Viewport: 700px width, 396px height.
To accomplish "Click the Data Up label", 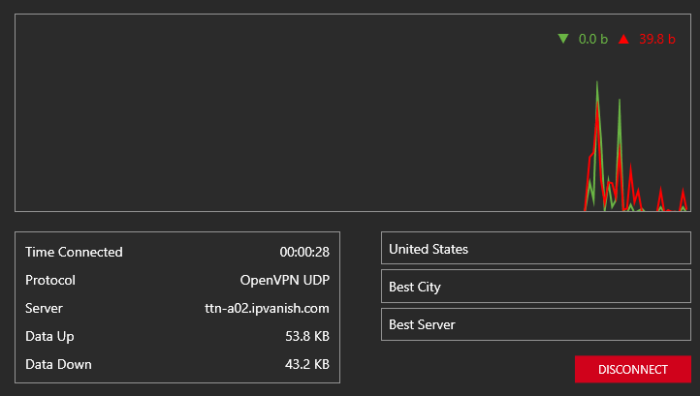I will pyautogui.click(x=49, y=336).
